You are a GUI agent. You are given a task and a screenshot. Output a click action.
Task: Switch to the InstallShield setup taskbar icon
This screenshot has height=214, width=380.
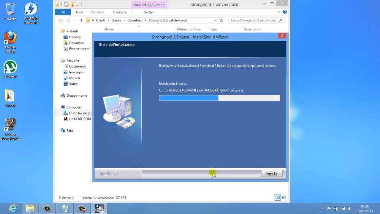pyautogui.click(x=99, y=208)
